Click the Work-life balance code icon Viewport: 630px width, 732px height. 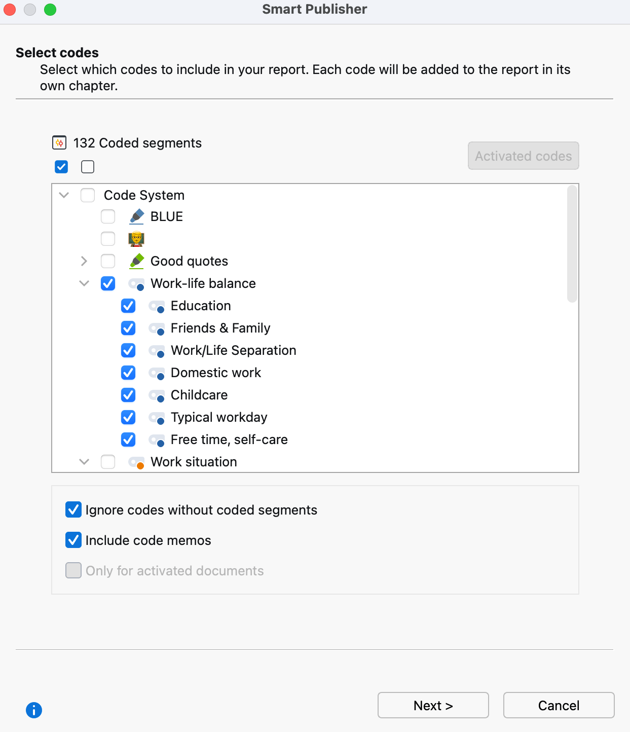click(136, 283)
